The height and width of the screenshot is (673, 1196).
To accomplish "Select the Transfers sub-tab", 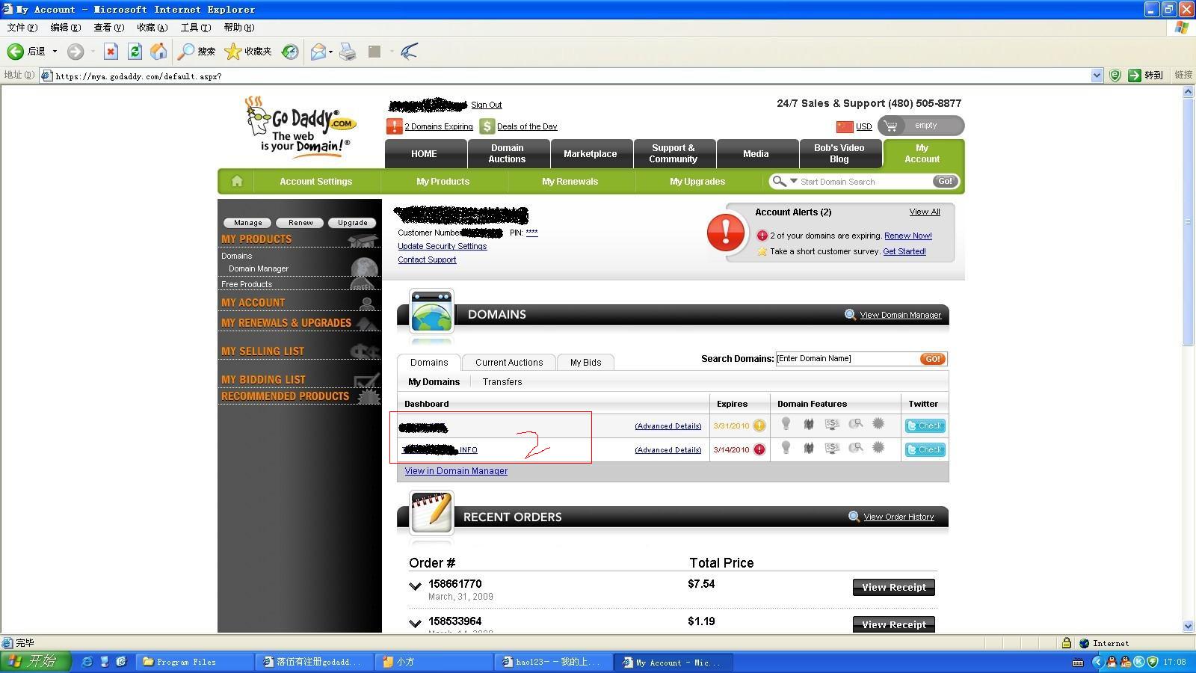I will coord(502,381).
